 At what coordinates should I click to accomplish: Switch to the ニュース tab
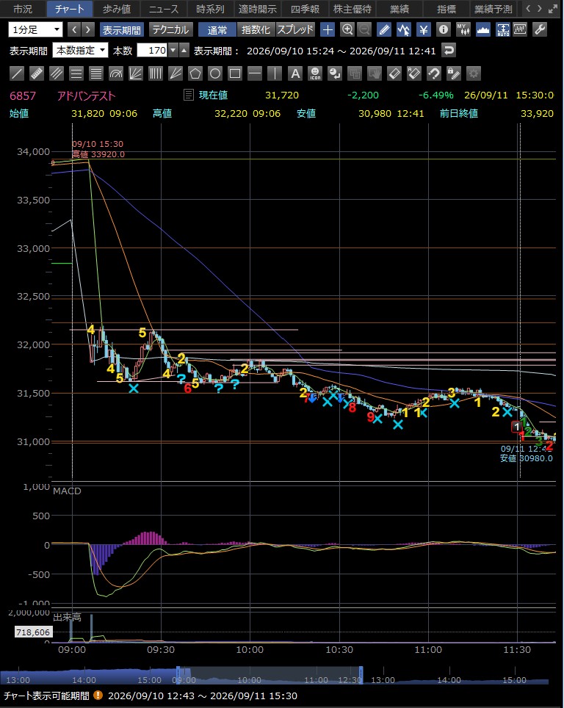point(164,9)
